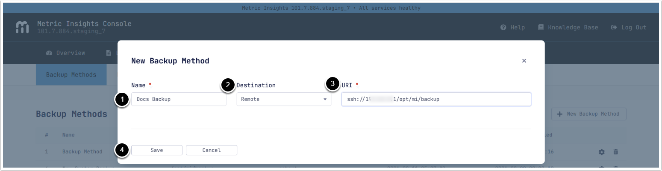Go to the Overview menu item
The width and height of the screenshot is (662, 171).
[x=71, y=53]
